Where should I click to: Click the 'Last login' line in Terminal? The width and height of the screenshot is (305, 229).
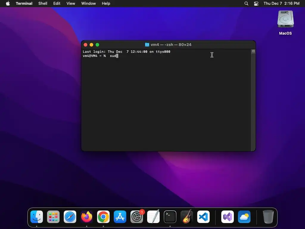pyautogui.click(x=126, y=52)
